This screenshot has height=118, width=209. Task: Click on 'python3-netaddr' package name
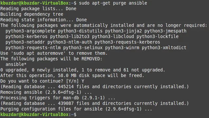pyautogui.click(x=25, y=42)
